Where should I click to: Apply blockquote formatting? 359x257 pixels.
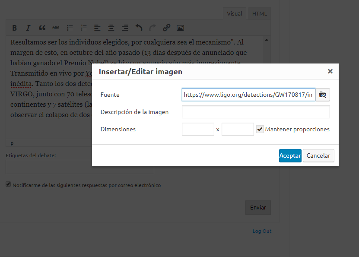[42, 28]
